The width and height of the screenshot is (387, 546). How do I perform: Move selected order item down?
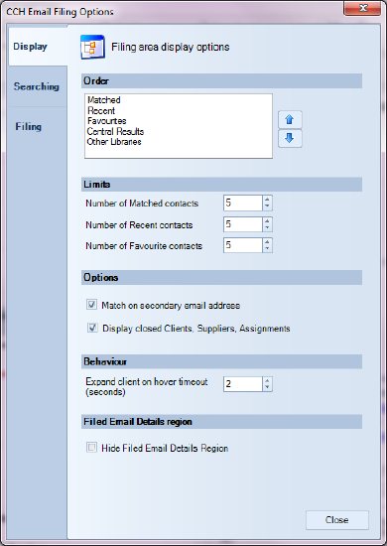(x=290, y=139)
